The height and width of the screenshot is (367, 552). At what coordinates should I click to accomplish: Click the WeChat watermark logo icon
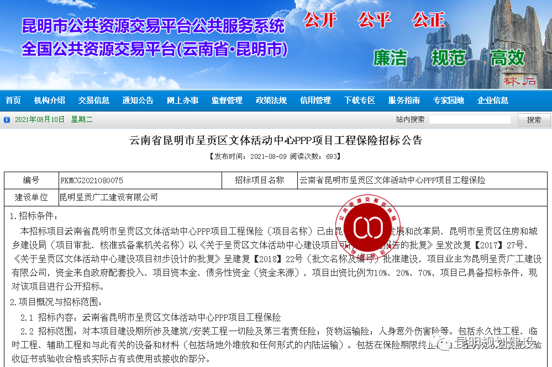444,344
